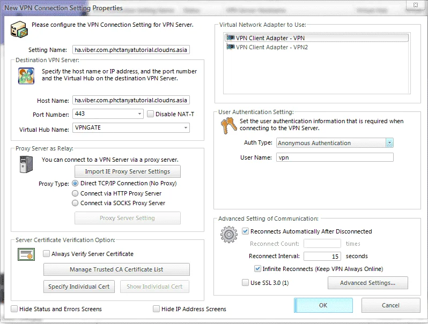Click the Reconnect Interval field
Image resolution: width=428 pixels, height=324 pixels.
pyautogui.click(x=322, y=256)
